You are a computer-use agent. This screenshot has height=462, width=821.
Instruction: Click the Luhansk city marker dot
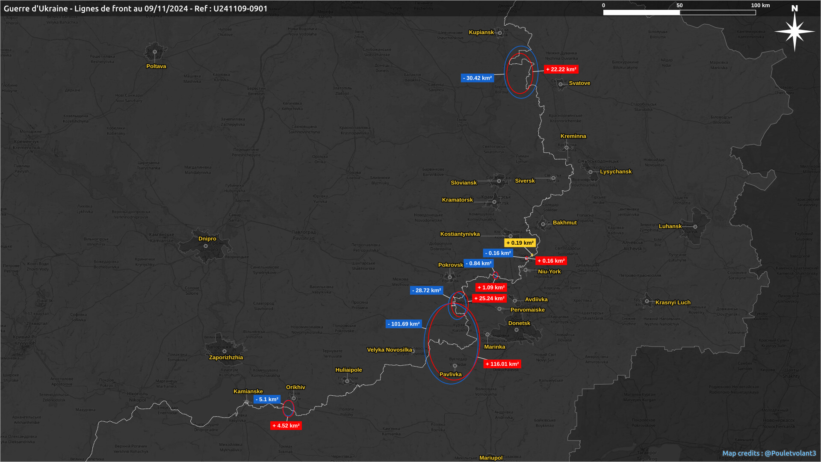coord(695,227)
